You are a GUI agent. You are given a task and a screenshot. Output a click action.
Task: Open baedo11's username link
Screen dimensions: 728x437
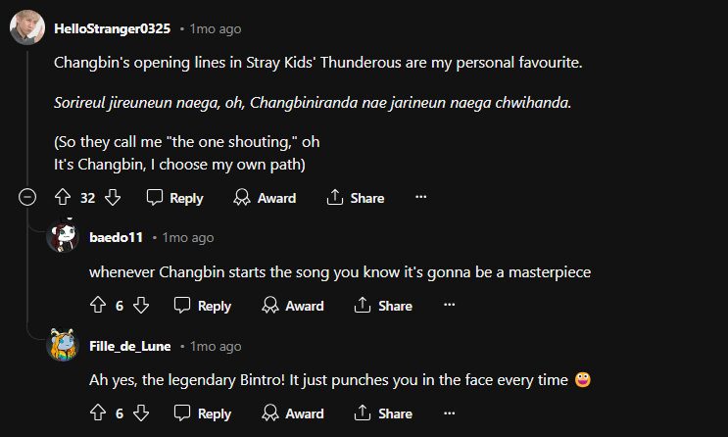[117, 237]
